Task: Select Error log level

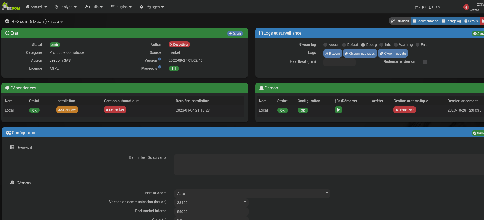Action: pyautogui.click(x=417, y=45)
